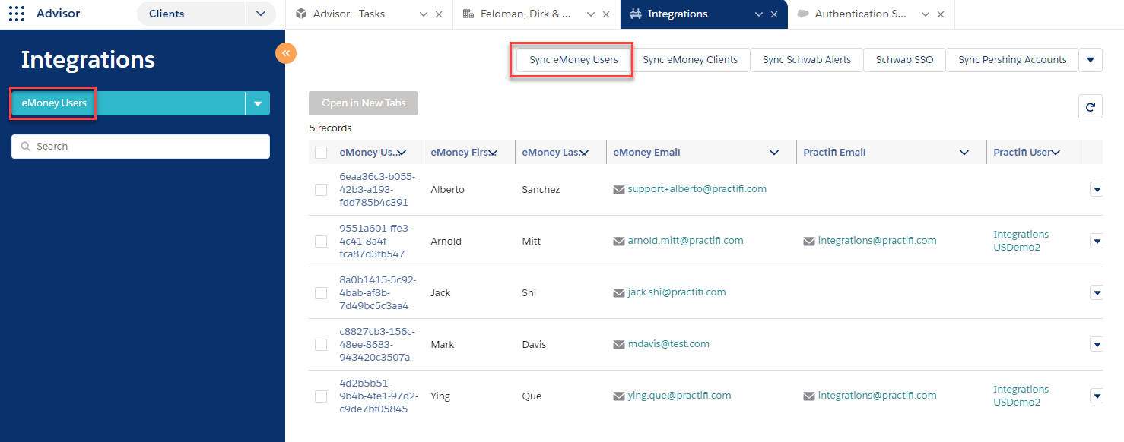Close the Advisor - Tasks tab
The image size is (1124, 442).
coord(439,14)
